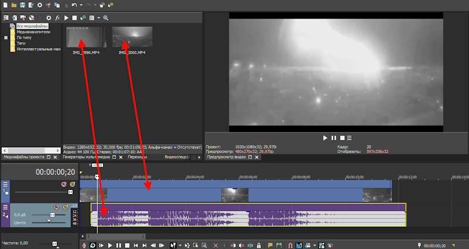The height and width of the screenshot is (249, 469).
Task: Toggle the Auto Preview icon in Project Media
Action: (x=83, y=18)
